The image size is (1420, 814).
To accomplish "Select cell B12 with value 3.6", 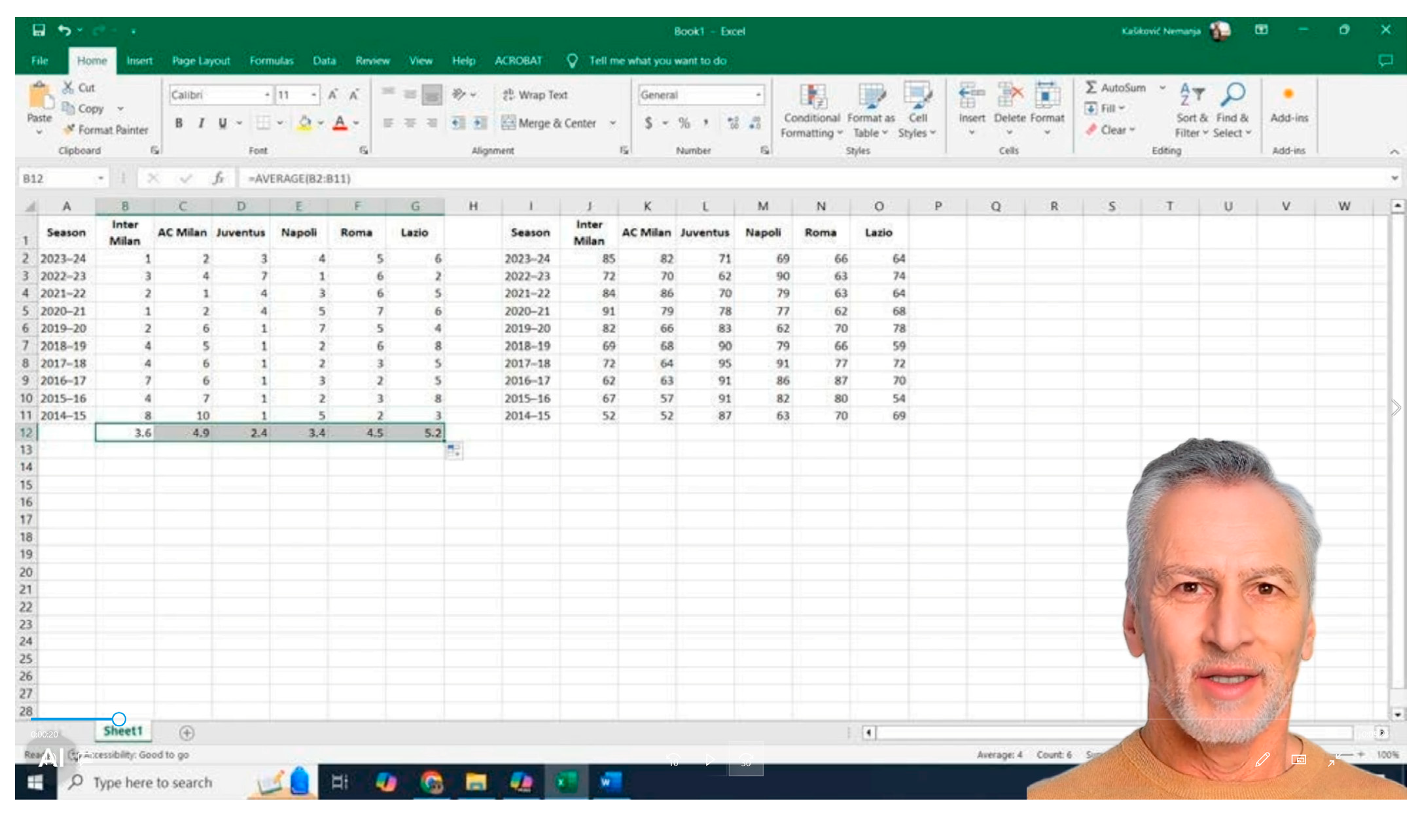I will pyautogui.click(x=124, y=433).
